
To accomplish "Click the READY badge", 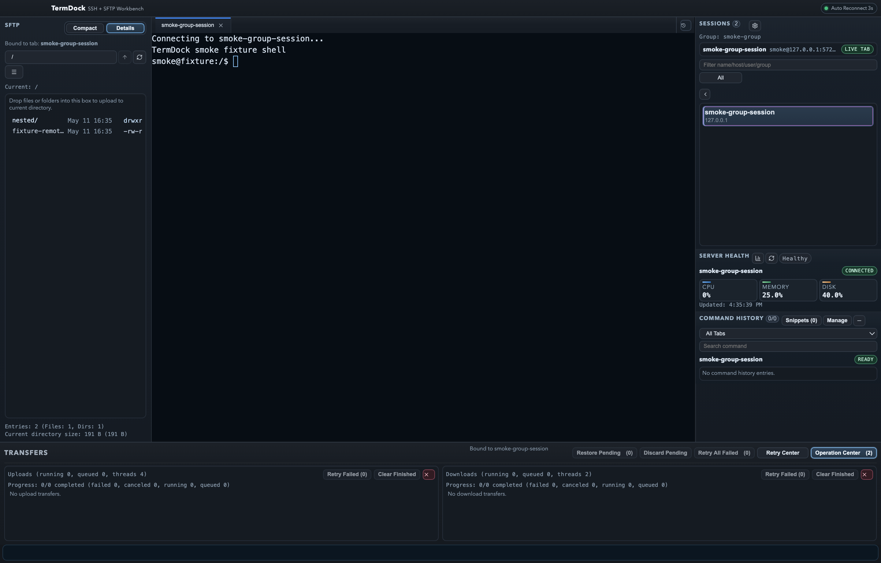I will click(x=865, y=360).
